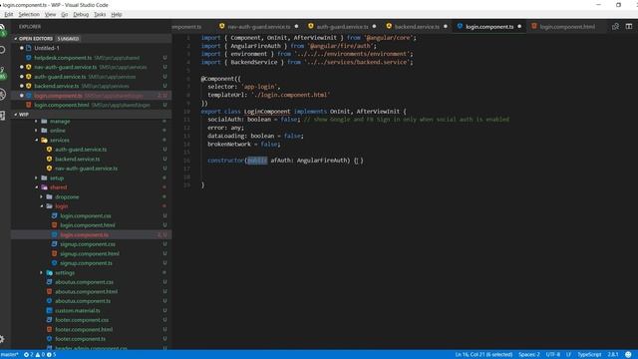Click LoginComponent class name in the code

click(267, 111)
